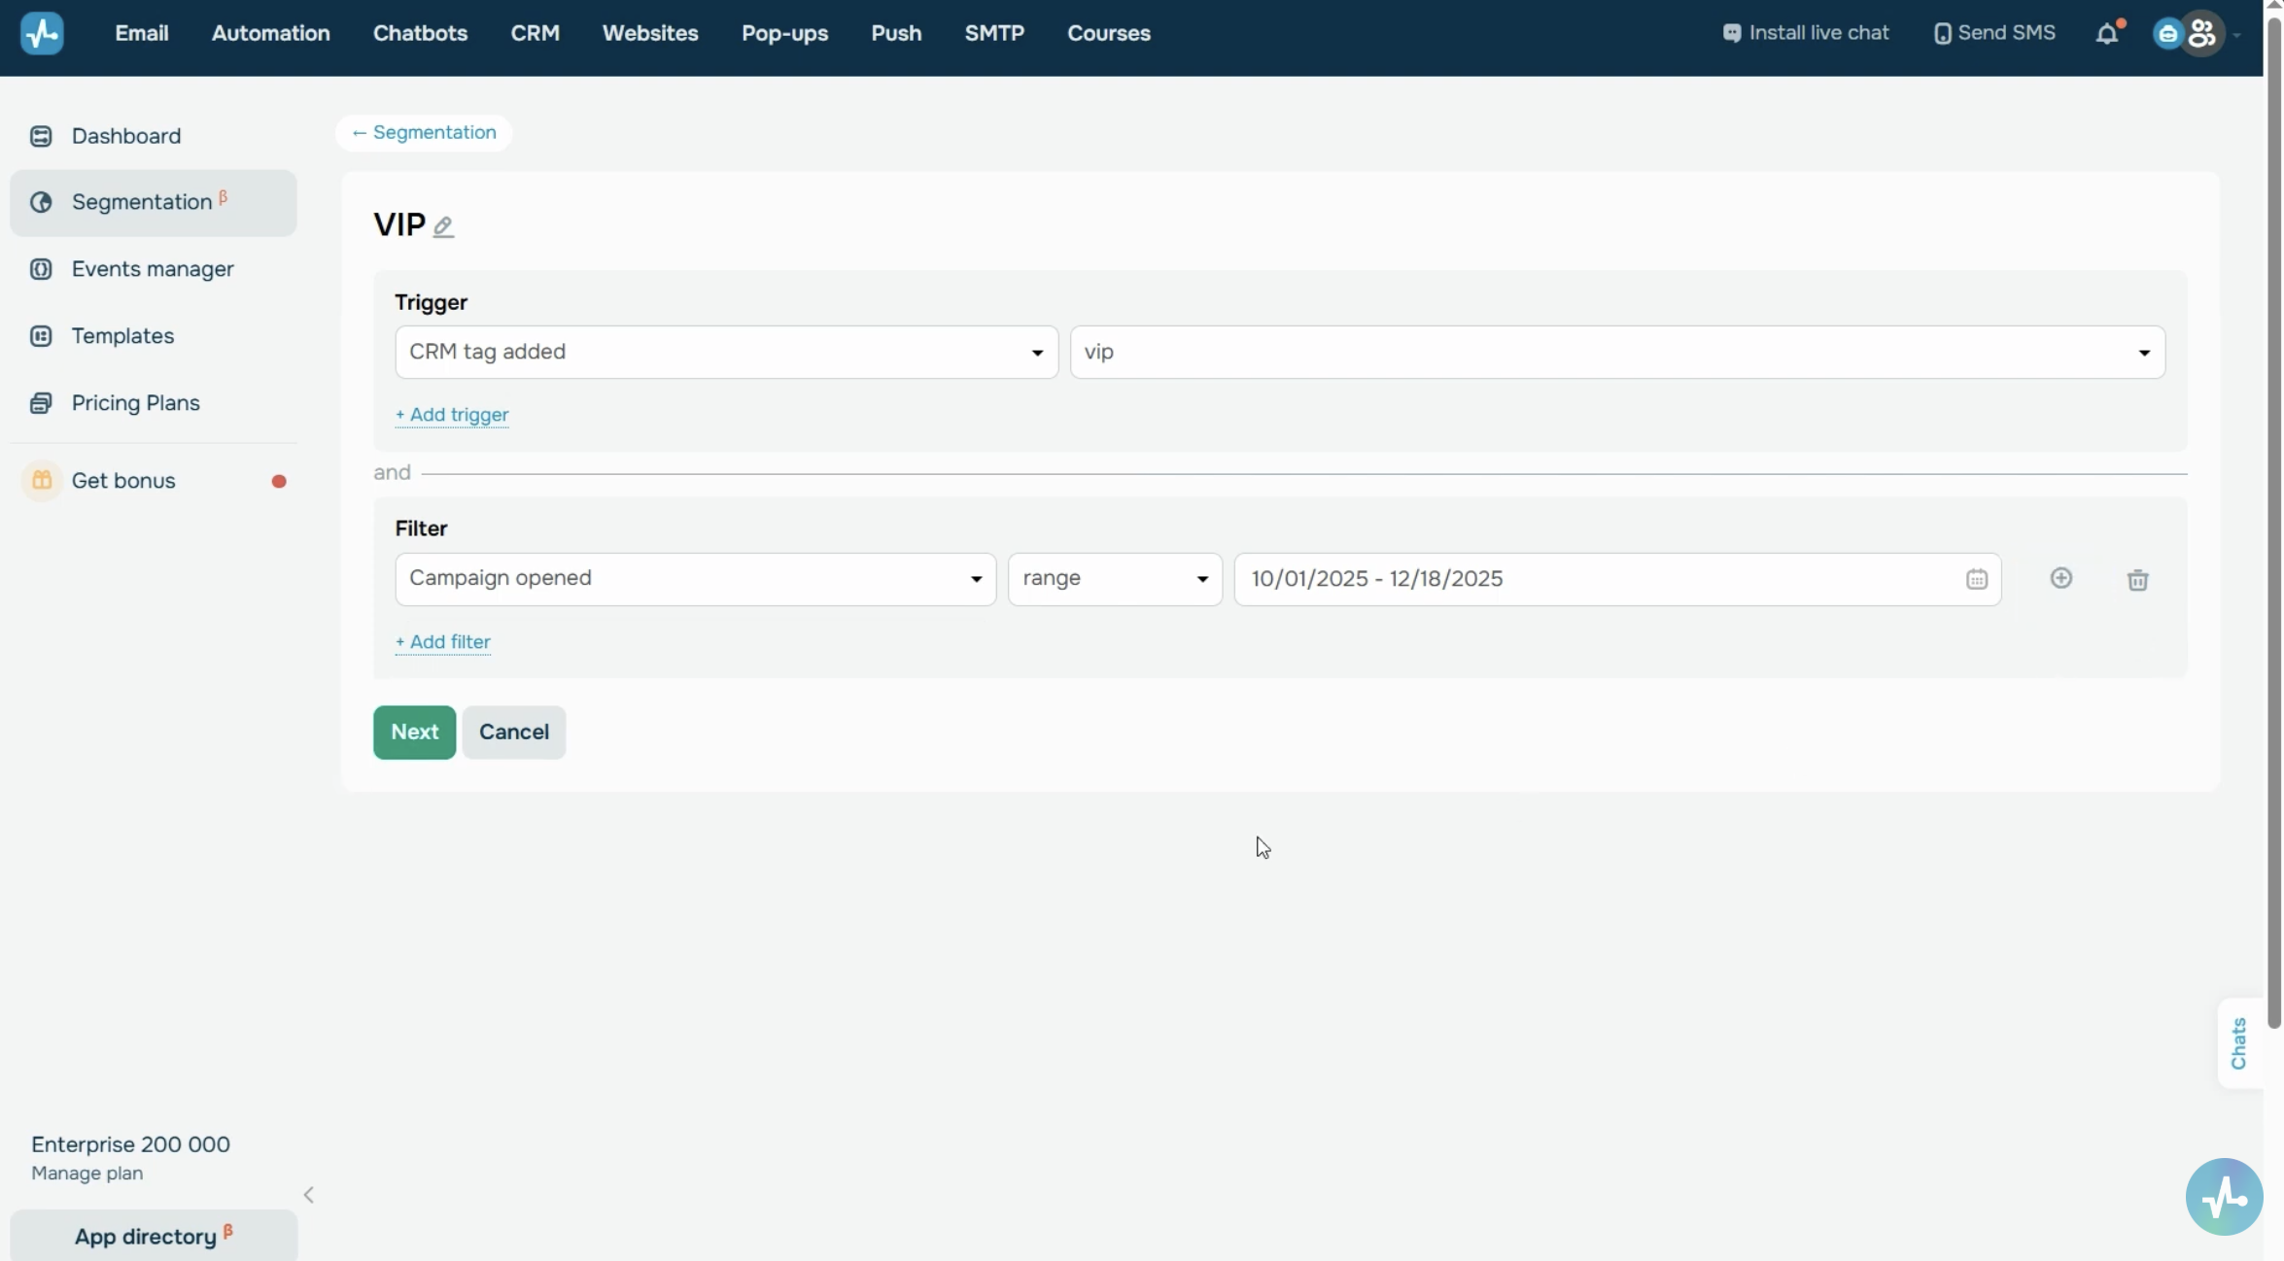The width and height of the screenshot is (2284, 1261).
Task: Open the Websites menu
Action: (650, 33)
